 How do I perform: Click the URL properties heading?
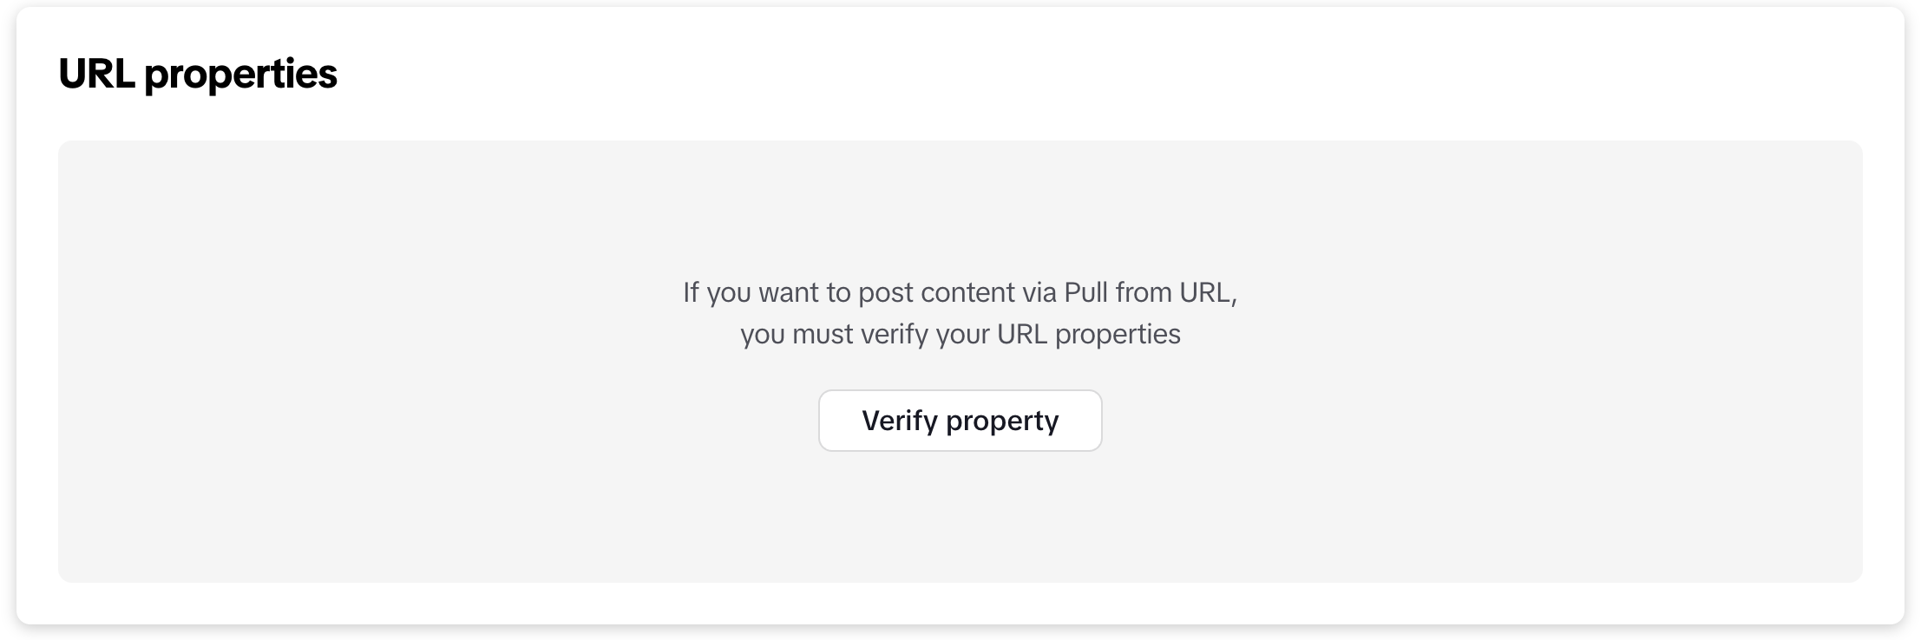198,74
